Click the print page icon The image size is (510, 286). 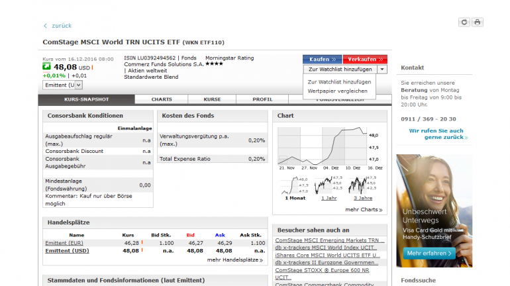[477, 22]
